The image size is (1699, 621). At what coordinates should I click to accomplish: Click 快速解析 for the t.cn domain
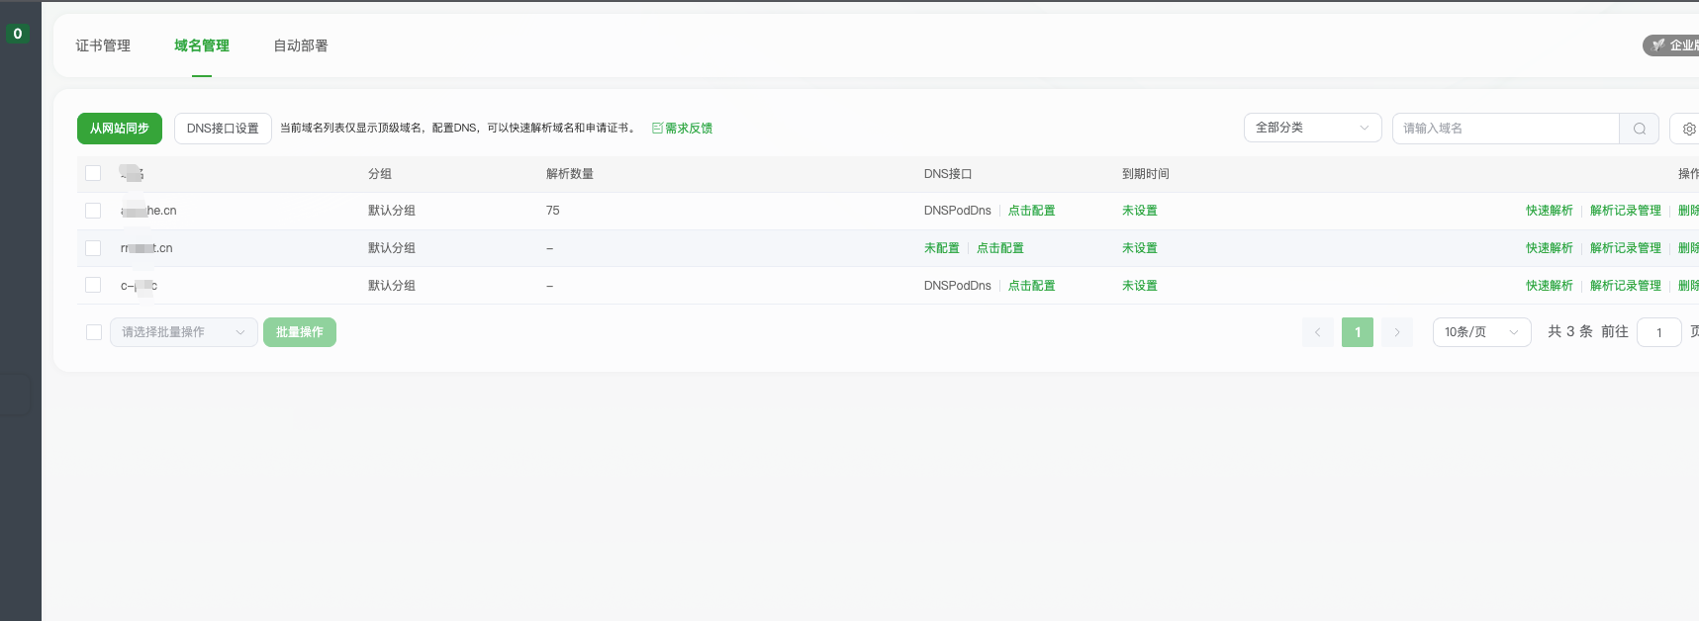(1550, 248)
